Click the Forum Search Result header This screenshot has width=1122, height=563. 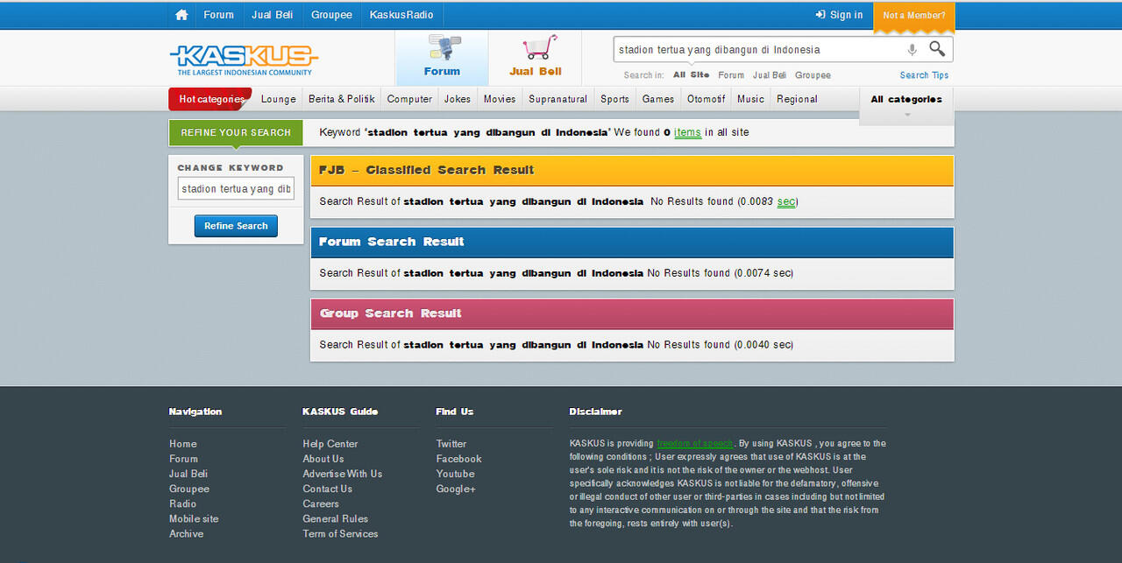[632, 242]
